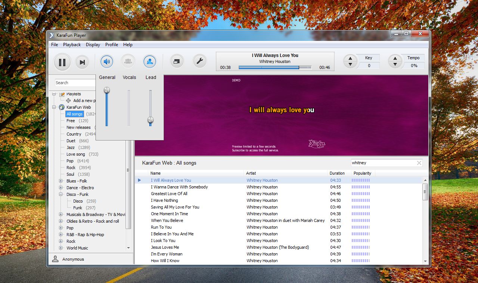Click category tree scrollbar down arrow

(128, 248)
